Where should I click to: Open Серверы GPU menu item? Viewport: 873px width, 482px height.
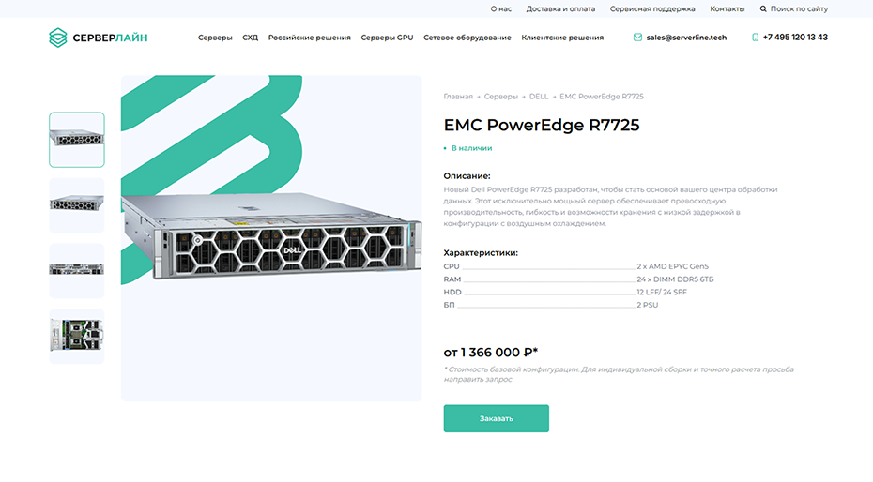point(387,38)
